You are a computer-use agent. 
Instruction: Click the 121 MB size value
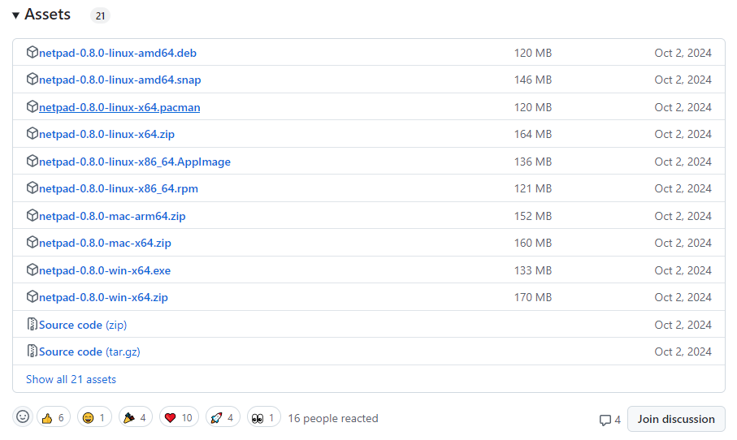tap(532, 189)
